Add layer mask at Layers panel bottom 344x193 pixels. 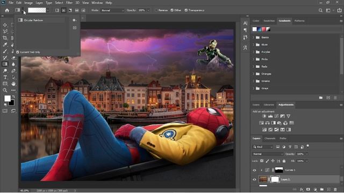308,189
